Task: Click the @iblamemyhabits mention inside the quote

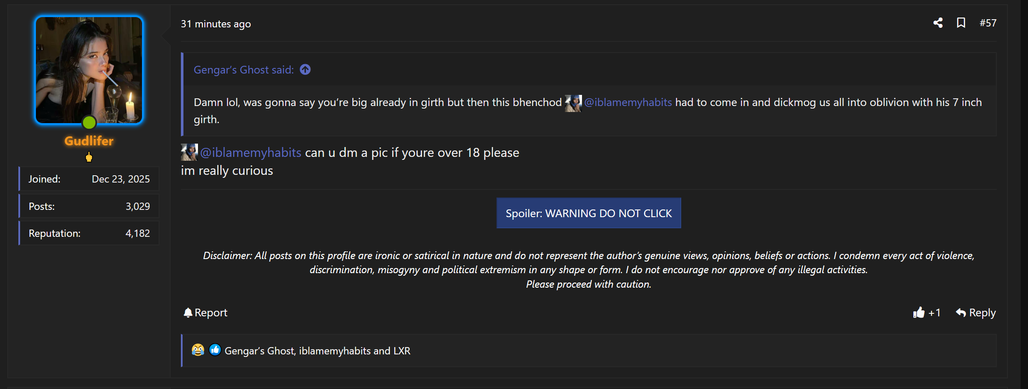Action: (628, 102)
